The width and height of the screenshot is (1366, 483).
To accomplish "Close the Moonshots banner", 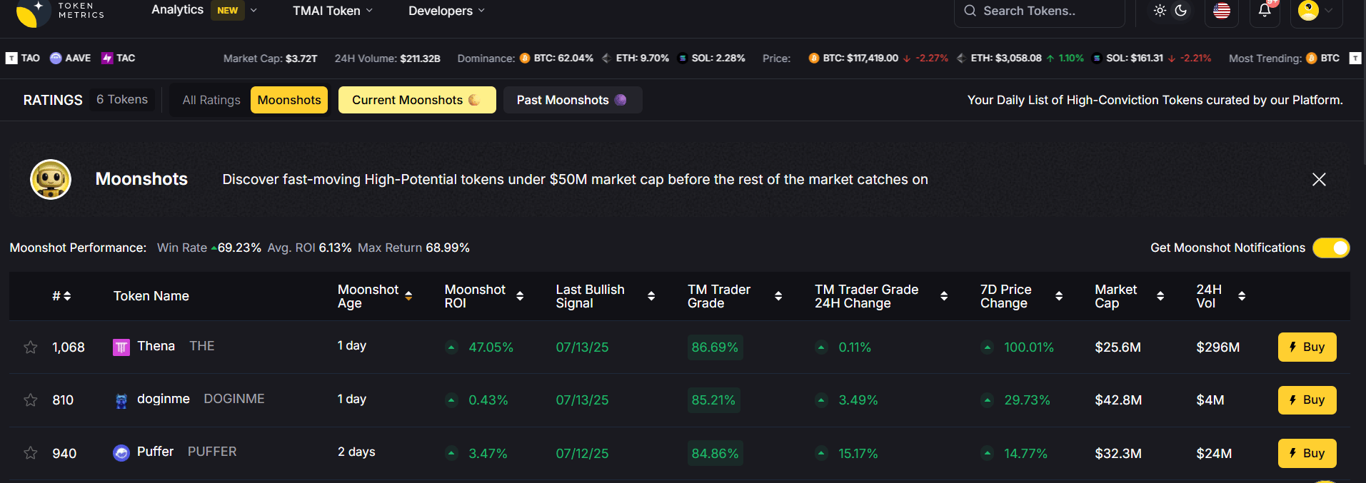I will point(1319,180).
